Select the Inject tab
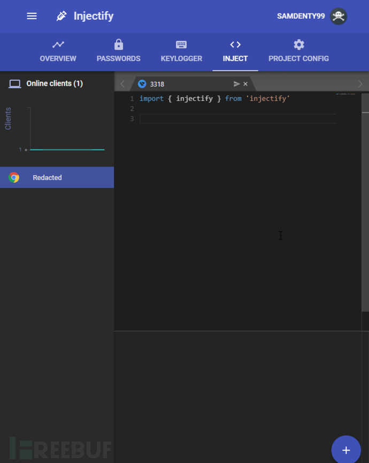369x463 pixels. tap(235, 51)
